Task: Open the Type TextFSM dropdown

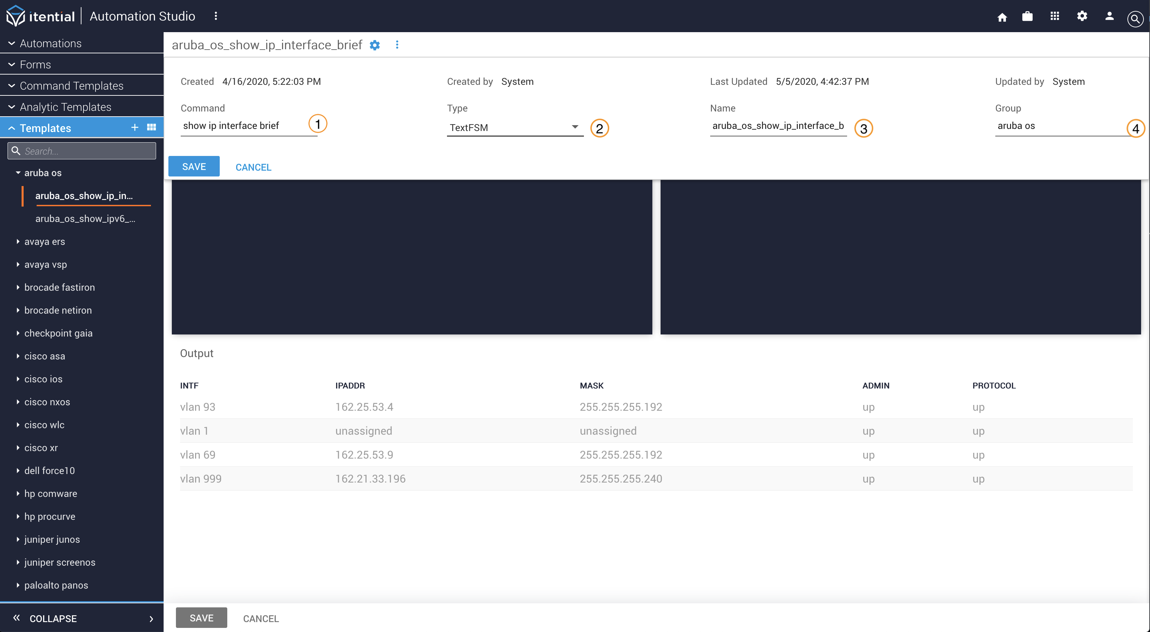Action: tap(515, 128)
